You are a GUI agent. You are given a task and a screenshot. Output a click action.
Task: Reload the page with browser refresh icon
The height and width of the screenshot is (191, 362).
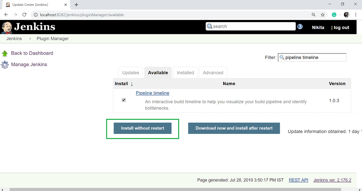click(24, 15)
